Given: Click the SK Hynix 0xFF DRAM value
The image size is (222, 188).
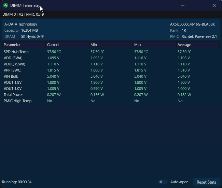Looking at the screenshot, I should click(x=33, y=36).
